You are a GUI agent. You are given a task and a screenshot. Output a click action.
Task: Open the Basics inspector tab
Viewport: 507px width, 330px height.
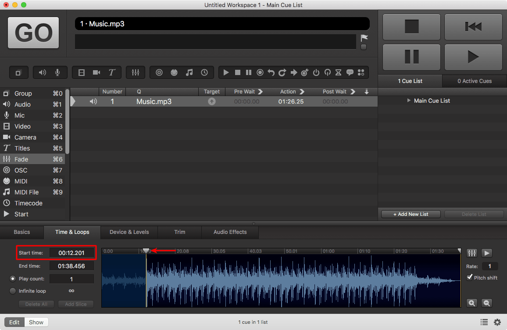point(21,232)
